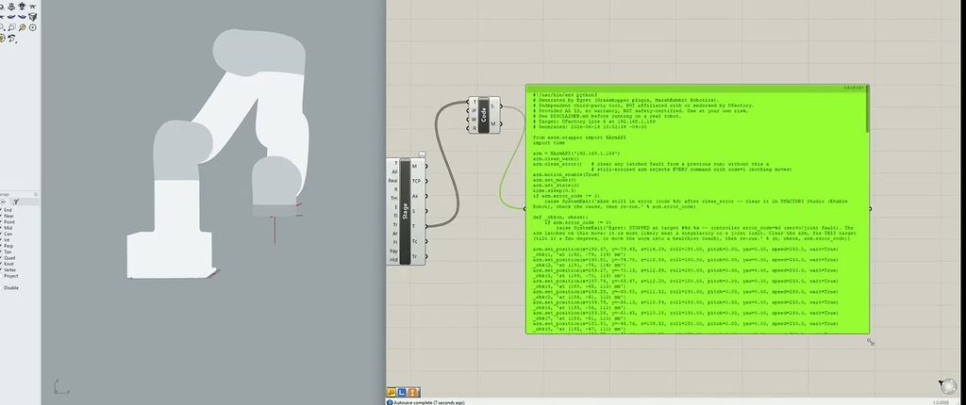Click the small toggle above Stage component

pos(422,154)
